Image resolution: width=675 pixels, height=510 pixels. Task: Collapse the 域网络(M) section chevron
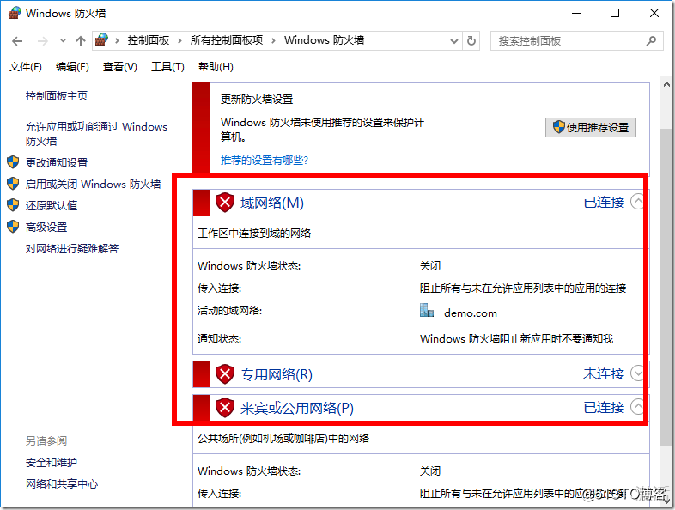pyautogui.click(x=637, y=202)
